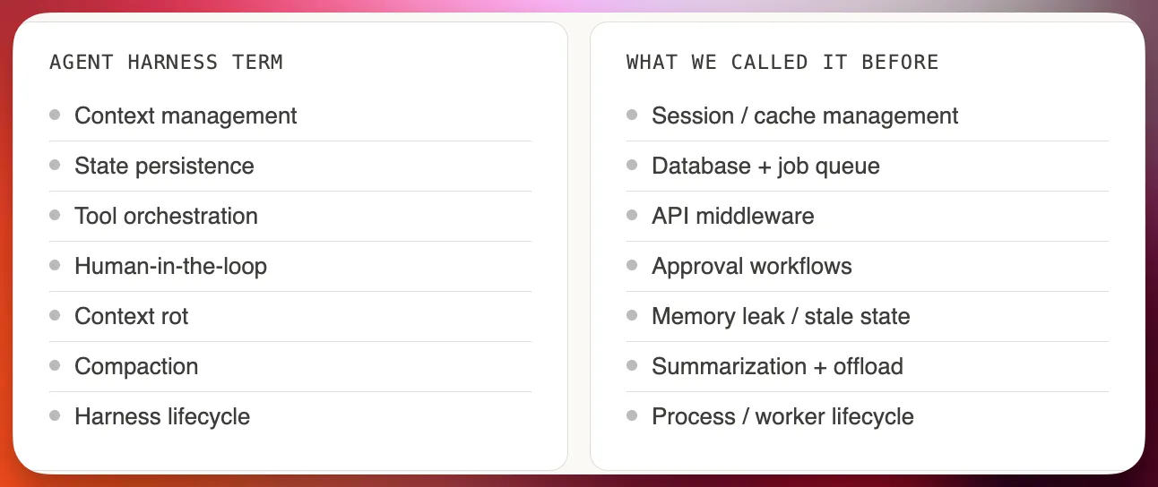Click the Approval workflows text

[x=752, y=266]
